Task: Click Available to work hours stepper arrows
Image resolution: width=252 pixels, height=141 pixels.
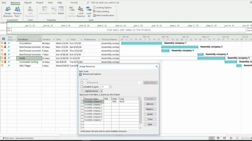Action: pos(110,87)
